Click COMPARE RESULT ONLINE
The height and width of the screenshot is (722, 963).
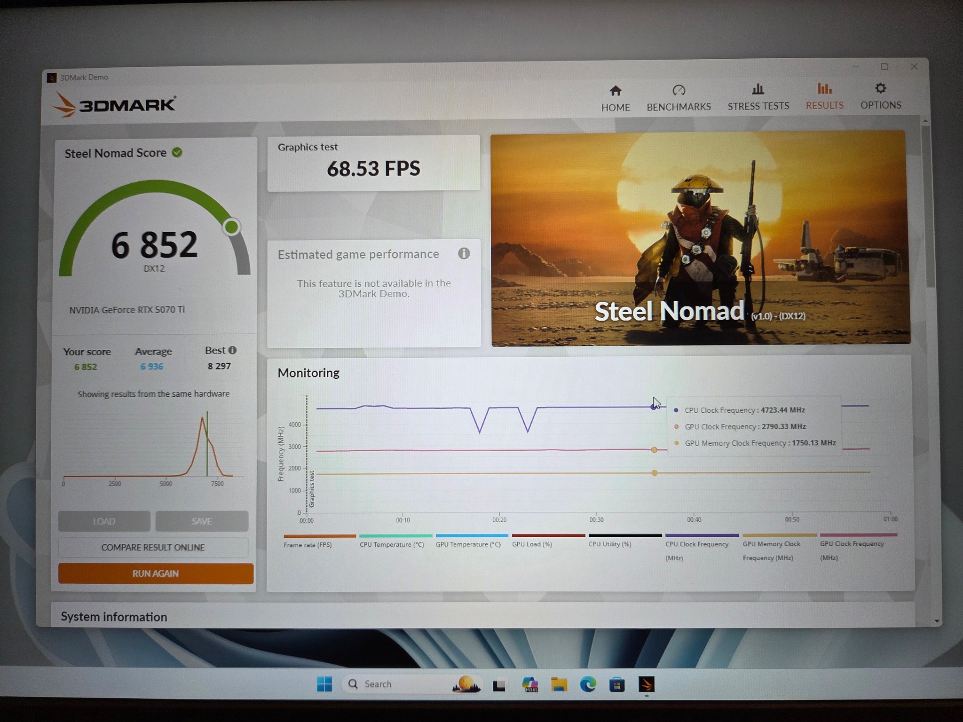point(153,547)
